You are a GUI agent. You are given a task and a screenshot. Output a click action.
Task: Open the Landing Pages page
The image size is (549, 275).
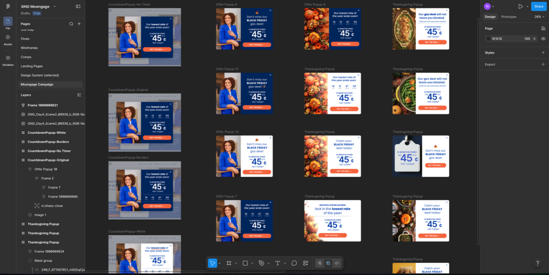tap(32, 66)
